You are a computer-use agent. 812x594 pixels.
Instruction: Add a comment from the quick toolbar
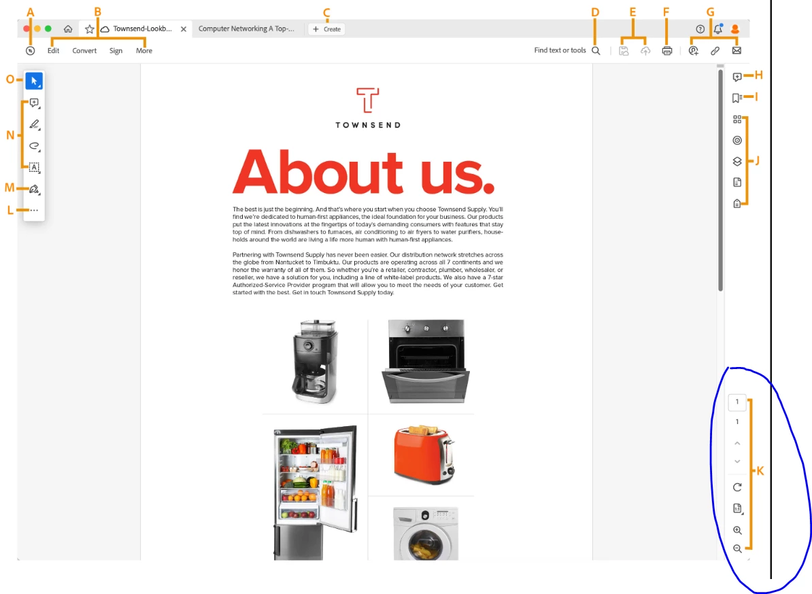click(x=34, y=103)
